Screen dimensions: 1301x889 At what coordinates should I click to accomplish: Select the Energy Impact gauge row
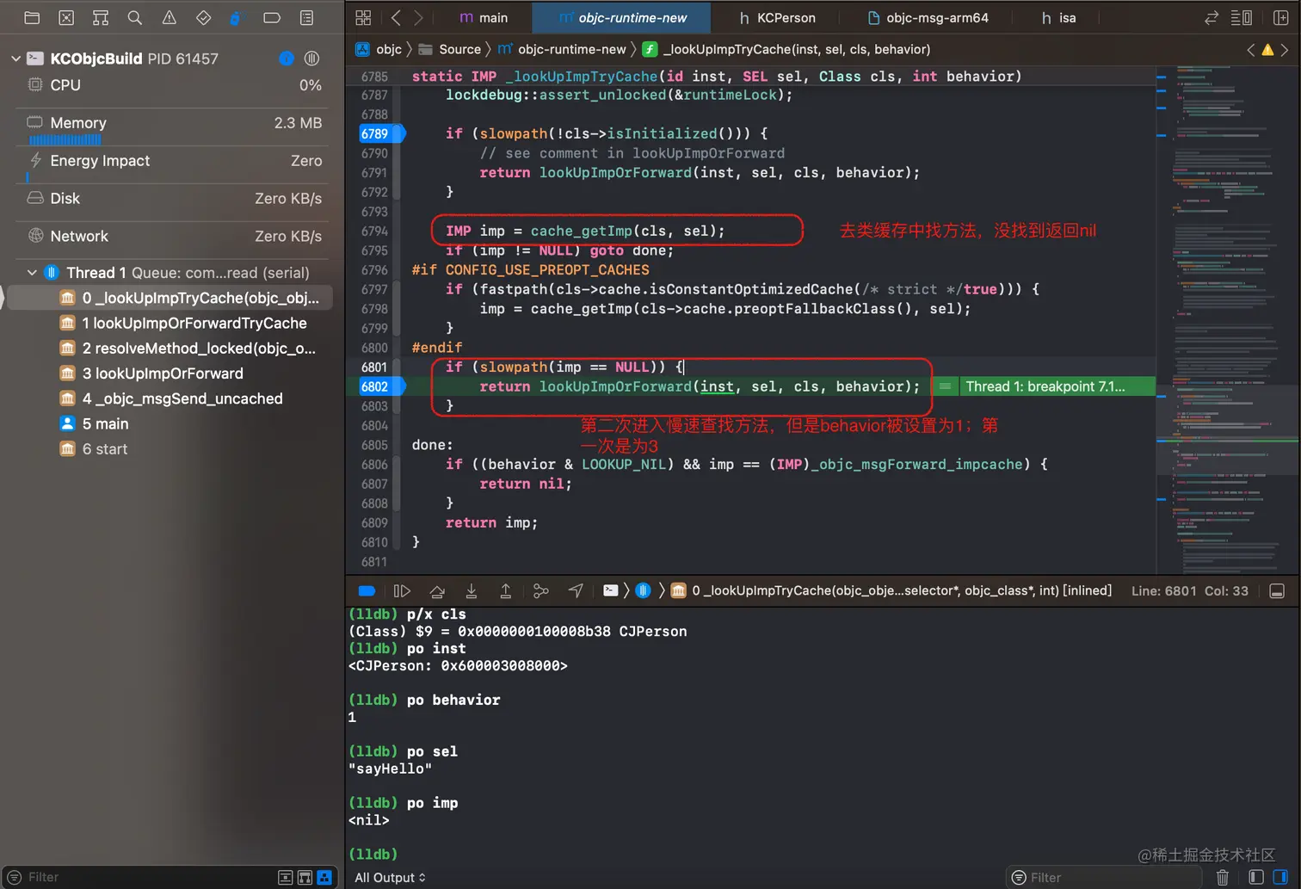point(172,165)
